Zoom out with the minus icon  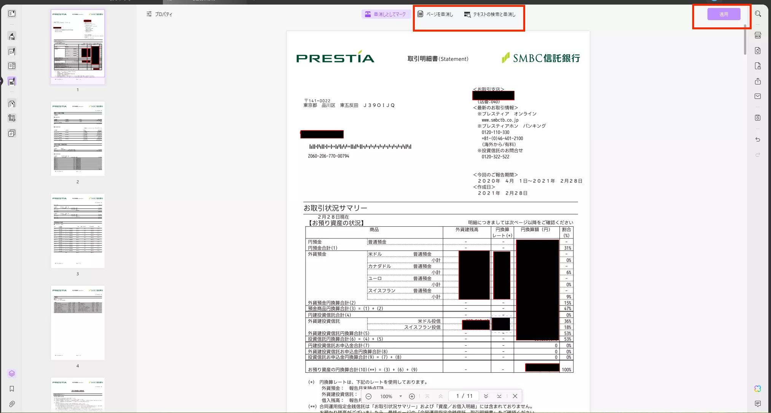368,396
